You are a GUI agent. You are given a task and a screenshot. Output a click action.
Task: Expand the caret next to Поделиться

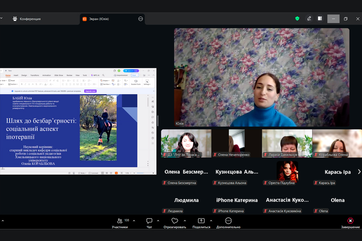211,221
